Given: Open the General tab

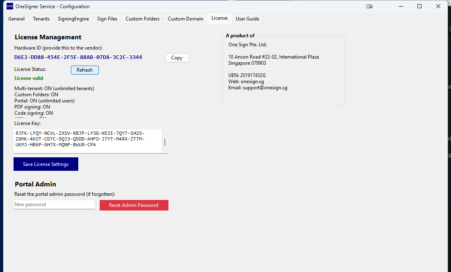Looking at the screenshot, I should tap(16, 19).
